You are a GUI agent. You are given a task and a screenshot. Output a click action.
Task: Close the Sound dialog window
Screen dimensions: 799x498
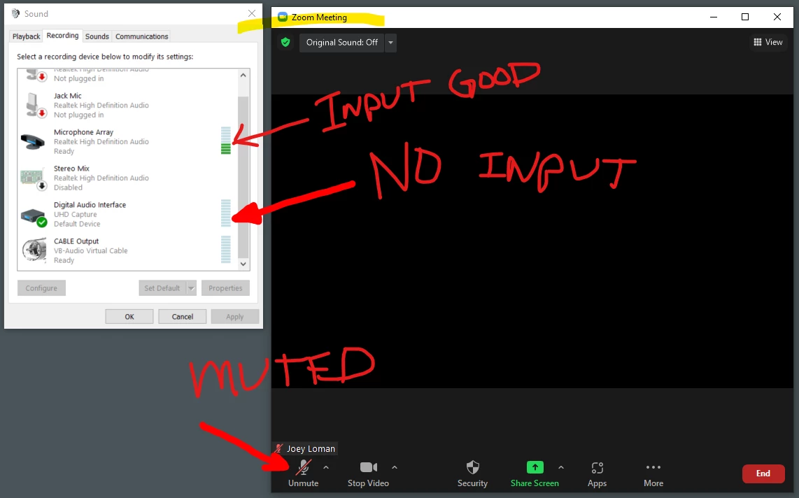[252, 14]
